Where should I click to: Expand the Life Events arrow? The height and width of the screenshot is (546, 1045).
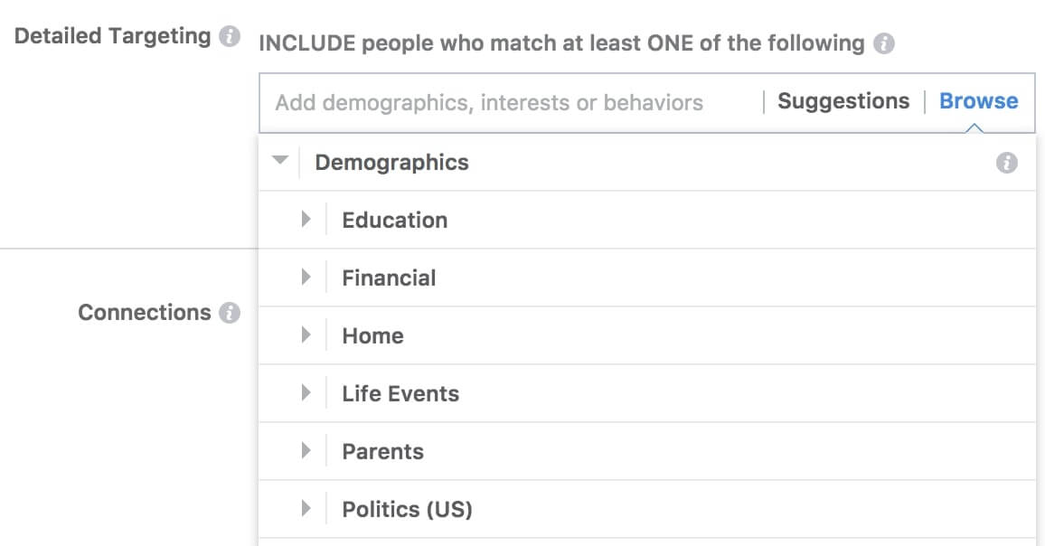click(306, 392)
